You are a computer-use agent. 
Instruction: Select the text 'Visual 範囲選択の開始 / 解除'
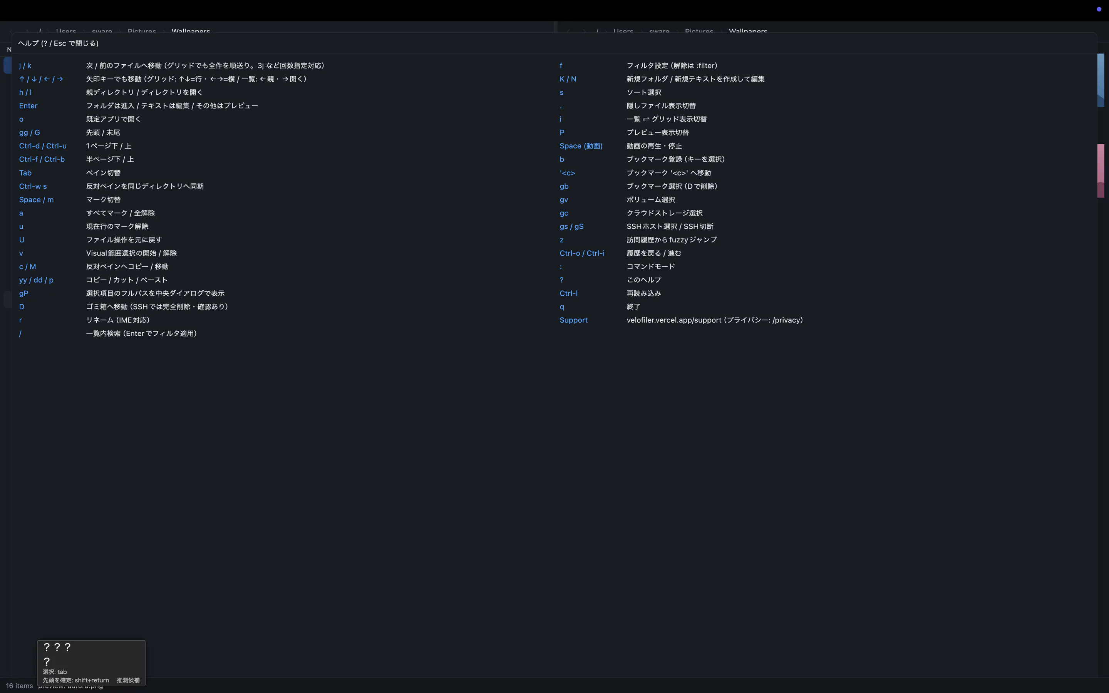click(131, 253)
